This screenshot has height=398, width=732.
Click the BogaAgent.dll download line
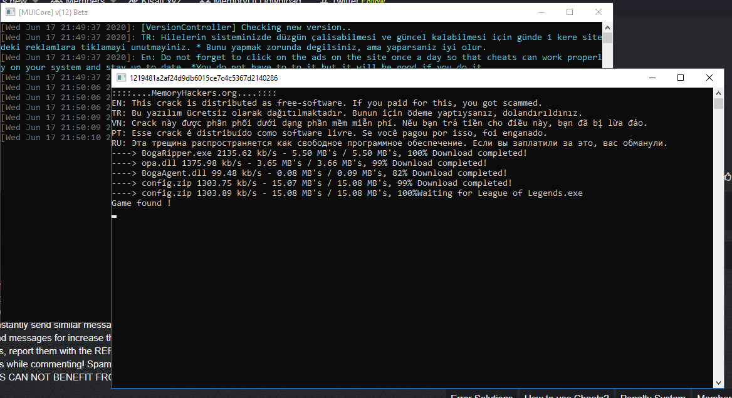pos(310,173)
